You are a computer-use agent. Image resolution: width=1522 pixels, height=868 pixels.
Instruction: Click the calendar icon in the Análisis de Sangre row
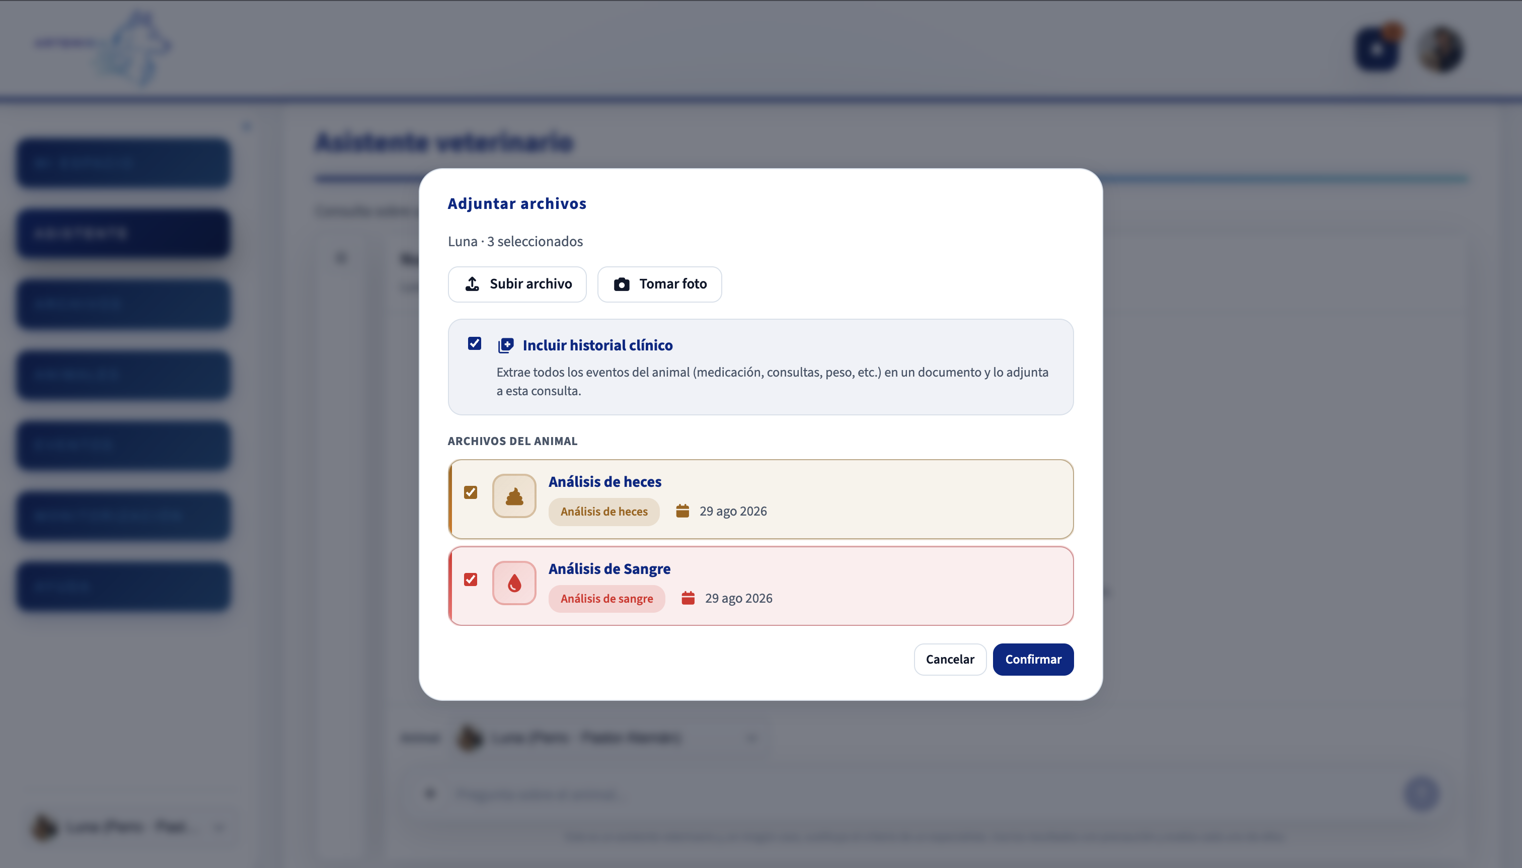tap(689, 598)
